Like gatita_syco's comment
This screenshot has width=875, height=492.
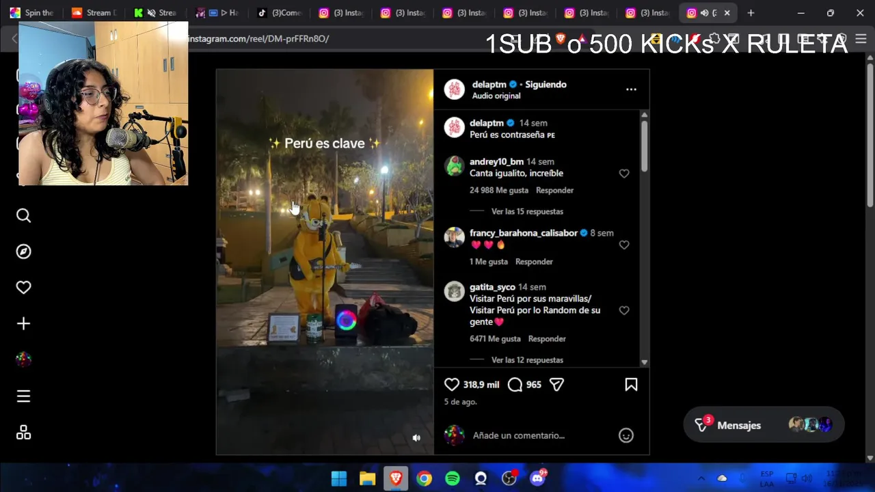click(624, 310)
